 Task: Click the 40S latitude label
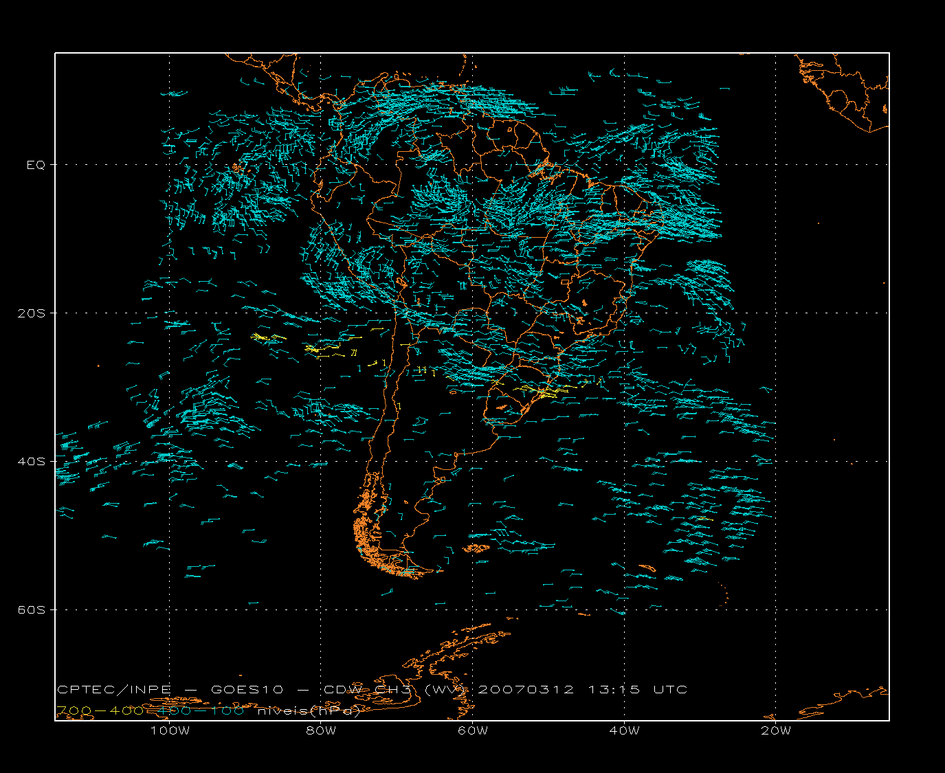(32, 462)
